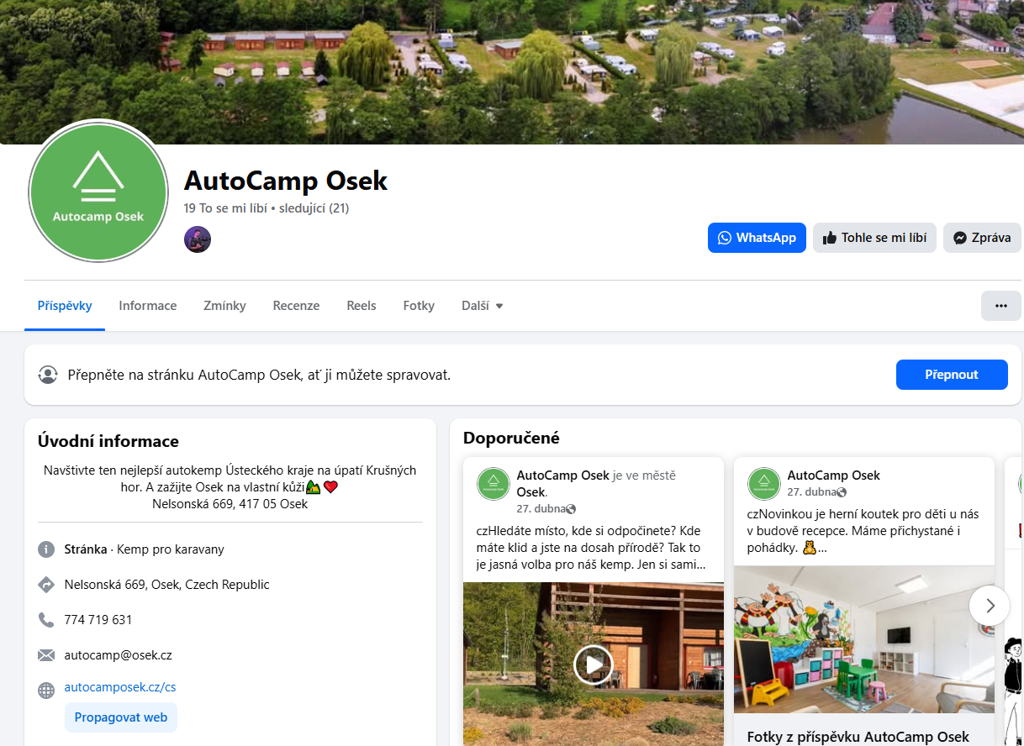Click the Přepnout button
1024x746 pixels.
[x=952, y=375]
